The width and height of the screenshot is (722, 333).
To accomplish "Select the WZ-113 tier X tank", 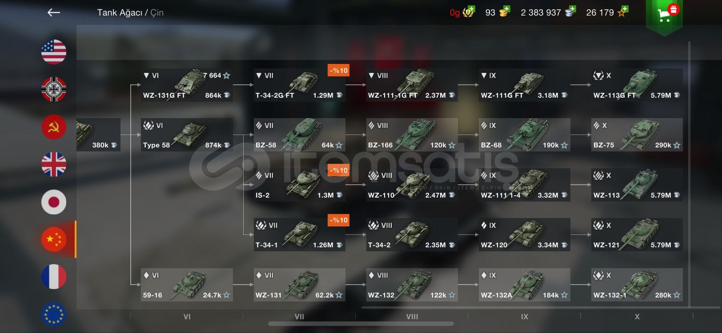I will pyautogui.click(x=637, y=185).
